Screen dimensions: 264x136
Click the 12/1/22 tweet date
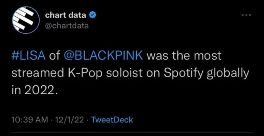[x=69, y=120]
